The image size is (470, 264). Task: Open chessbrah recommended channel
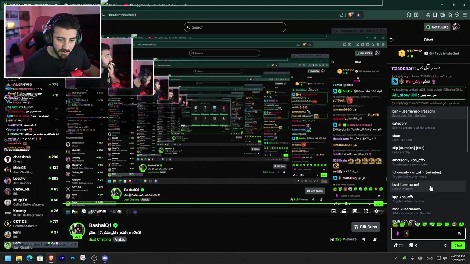tap(32, 159)
